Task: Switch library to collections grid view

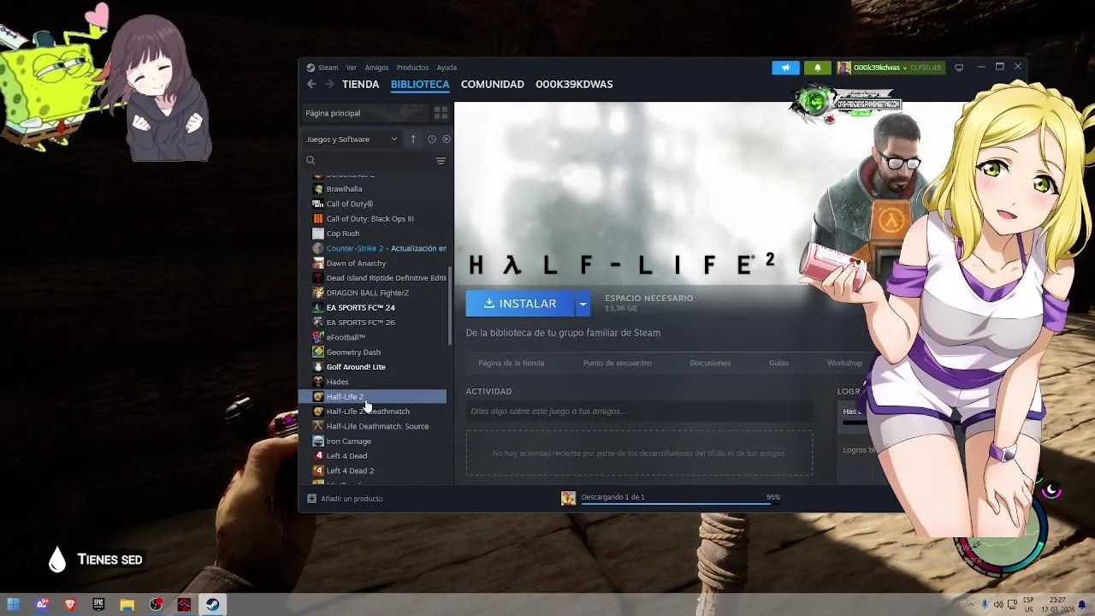Action: [x=441, y=113]
